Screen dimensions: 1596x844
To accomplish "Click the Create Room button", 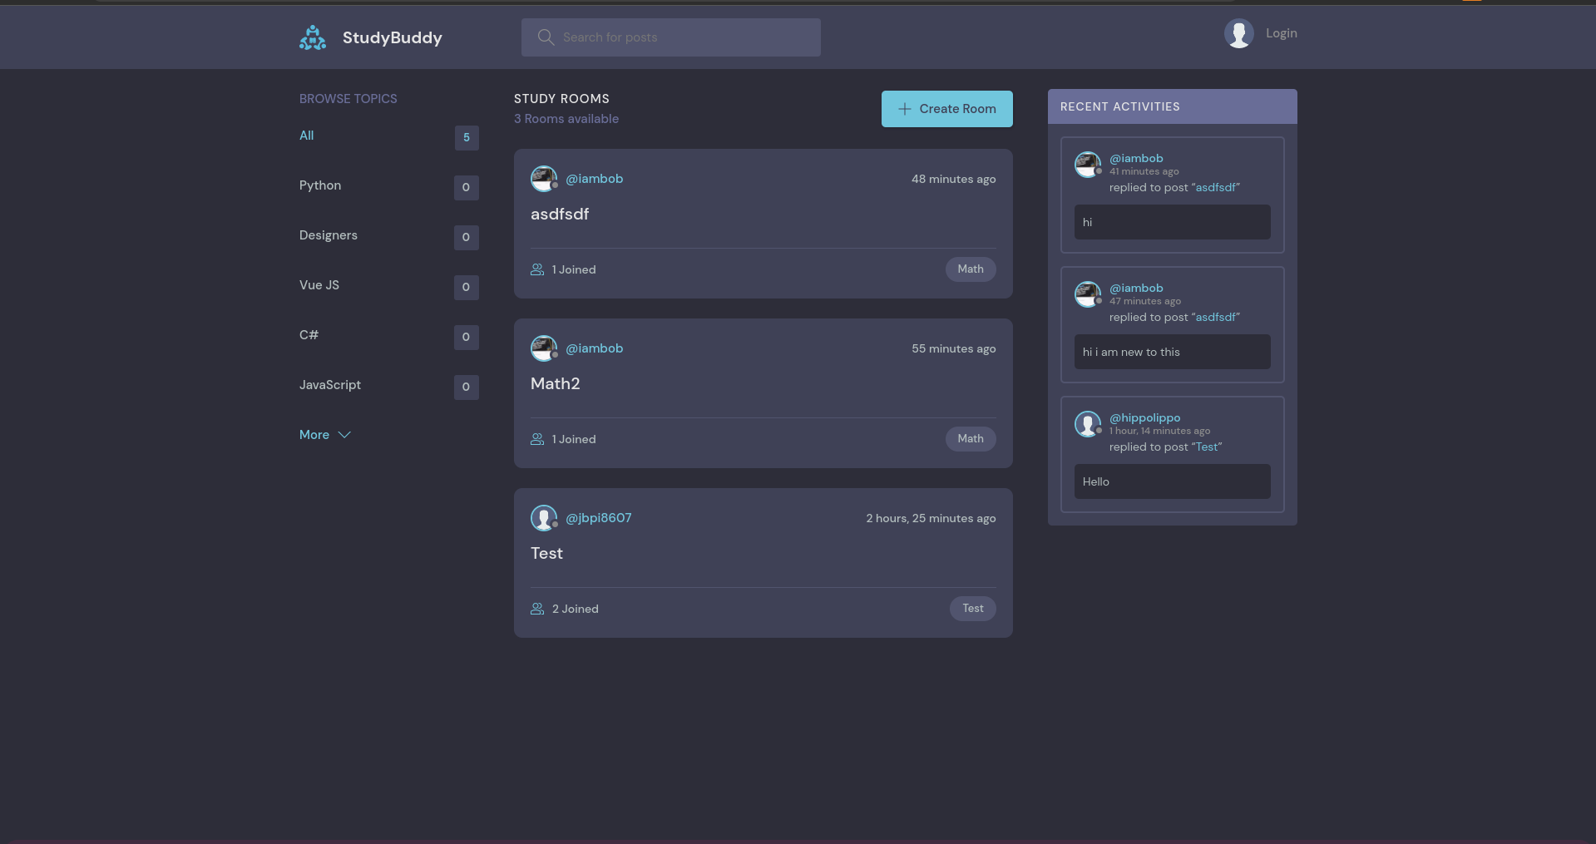I will 947,109.
